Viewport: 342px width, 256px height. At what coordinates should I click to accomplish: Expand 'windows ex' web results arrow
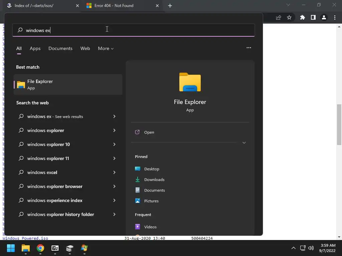(114, 116)
